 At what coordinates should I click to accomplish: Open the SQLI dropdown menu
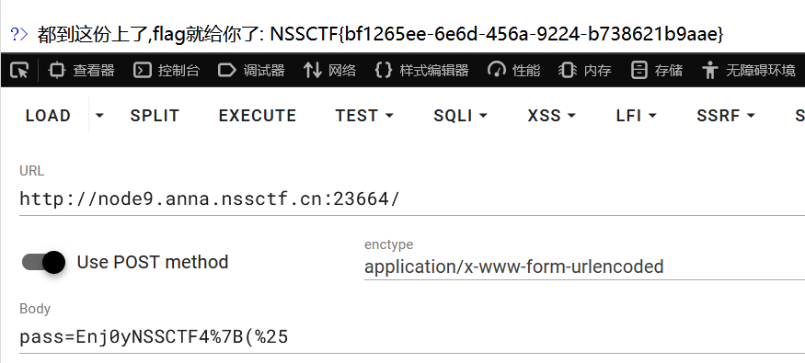pos(461,116)
